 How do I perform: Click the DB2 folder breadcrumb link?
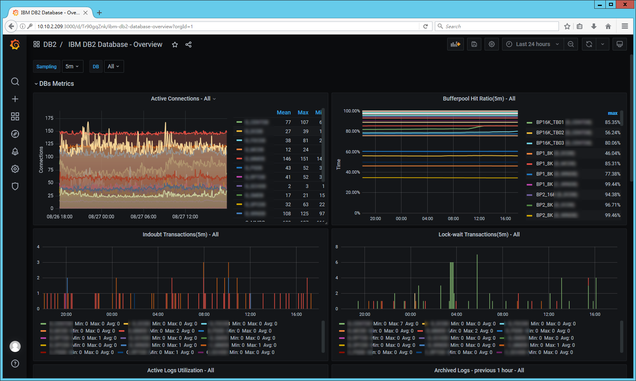(50, 44)
